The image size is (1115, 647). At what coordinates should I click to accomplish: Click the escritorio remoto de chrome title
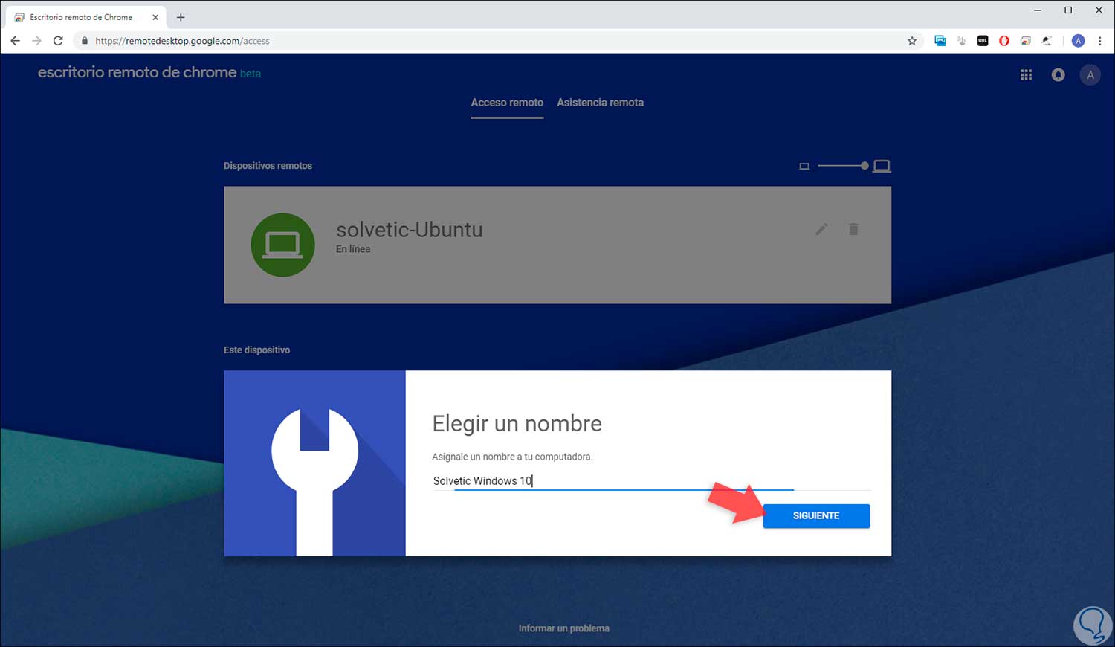pos(137,72)
